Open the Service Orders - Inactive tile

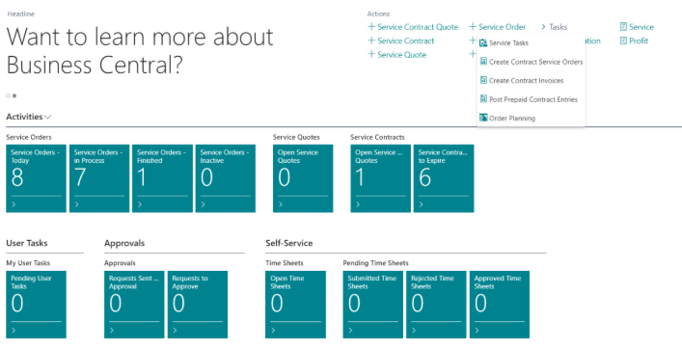coord(226,178)
